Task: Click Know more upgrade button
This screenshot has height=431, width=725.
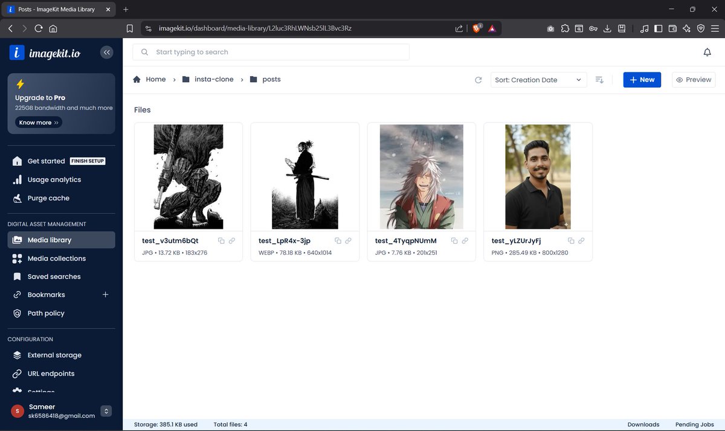Action: click(39, 123)
